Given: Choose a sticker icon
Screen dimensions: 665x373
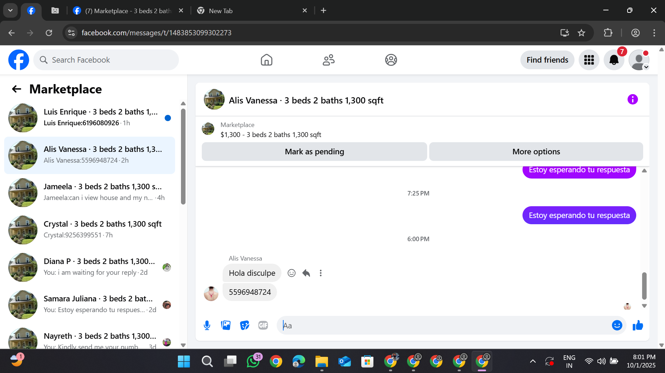Looking at the screenshot, I should coord(244,325).
